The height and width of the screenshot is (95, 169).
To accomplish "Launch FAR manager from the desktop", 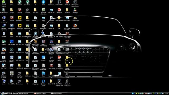I will [12, 42].
